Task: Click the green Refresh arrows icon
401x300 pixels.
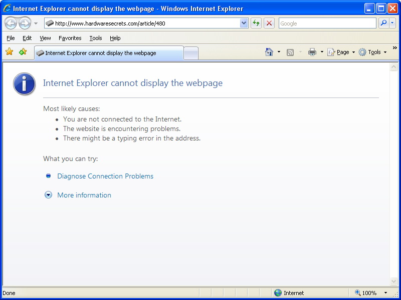Action: [256, 23]
